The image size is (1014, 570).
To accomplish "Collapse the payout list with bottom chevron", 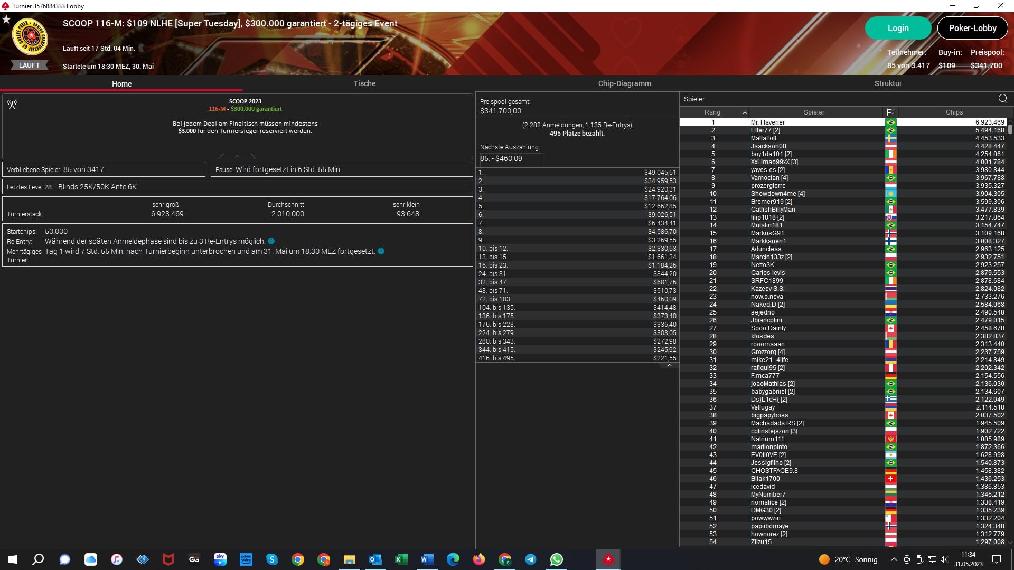I will tap(670, 365).
